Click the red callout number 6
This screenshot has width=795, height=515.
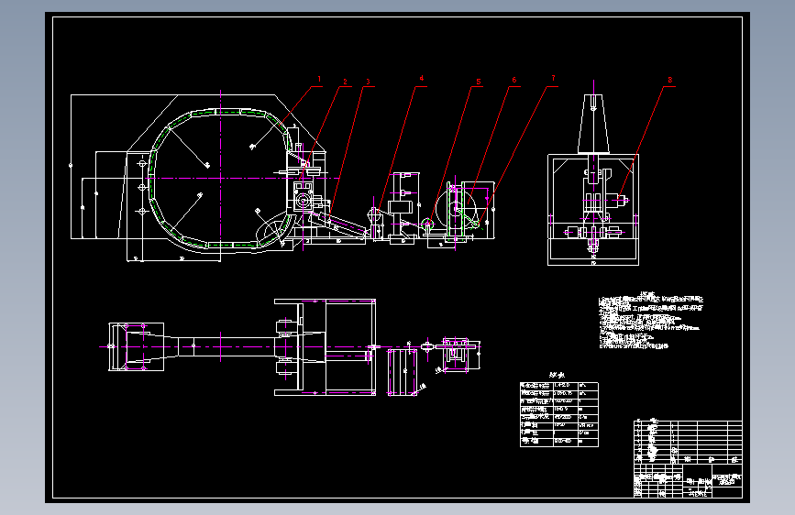pyautogui.click(x=514, y=80)
